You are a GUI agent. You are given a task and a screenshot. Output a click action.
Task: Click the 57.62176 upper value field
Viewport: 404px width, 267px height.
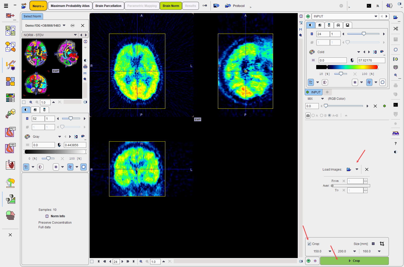[371, 61]
